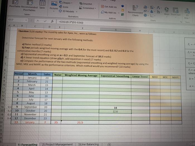
Task: Click the Sales header cell
Action: point(47,74)
